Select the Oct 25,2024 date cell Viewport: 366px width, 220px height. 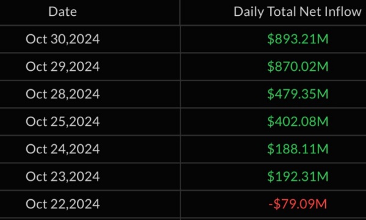pyautogui.click(x=63, y=122)
